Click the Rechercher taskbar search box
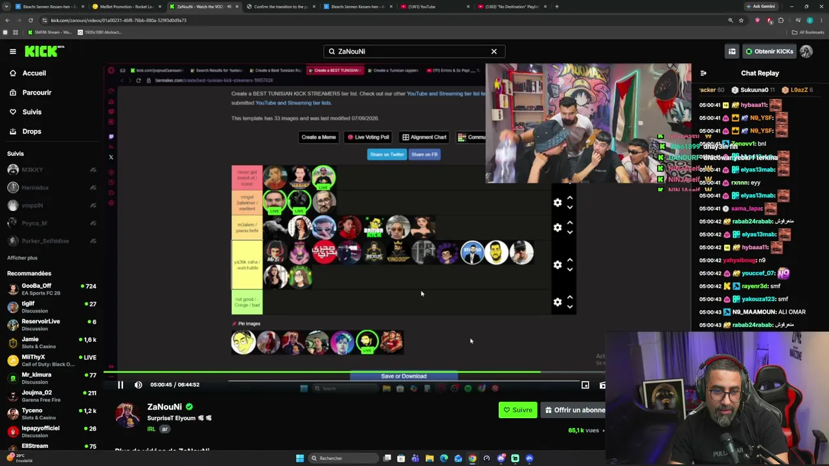The image size is (829, 466). 343,458
